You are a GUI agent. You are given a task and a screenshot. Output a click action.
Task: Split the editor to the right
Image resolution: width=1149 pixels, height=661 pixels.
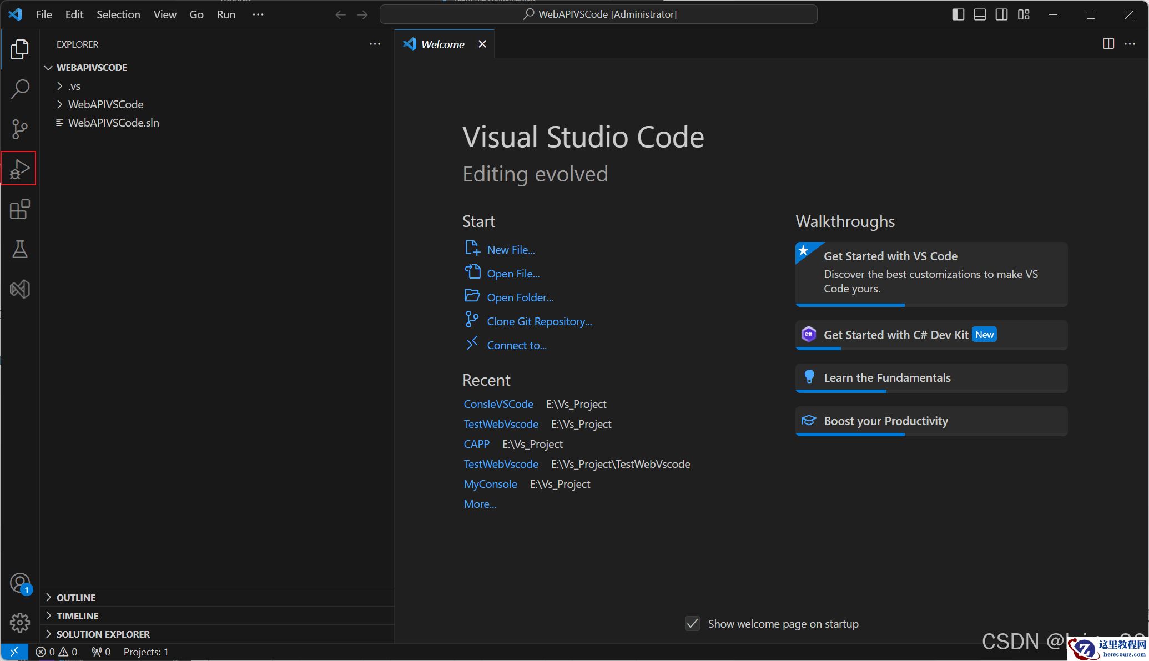click(x=1108, y=44)
